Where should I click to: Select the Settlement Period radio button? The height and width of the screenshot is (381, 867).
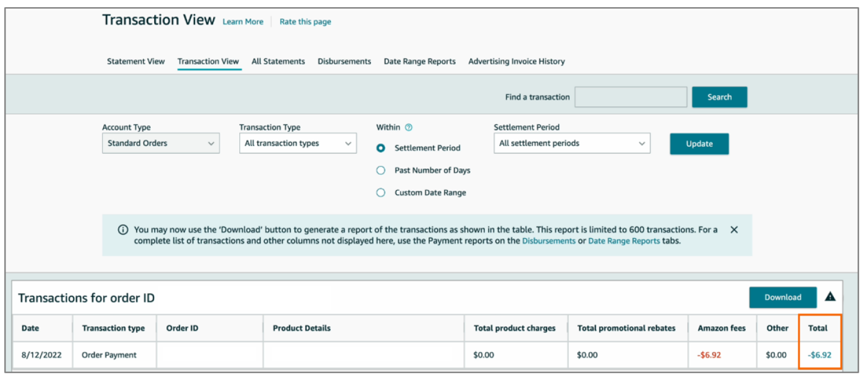click(380, 148)
